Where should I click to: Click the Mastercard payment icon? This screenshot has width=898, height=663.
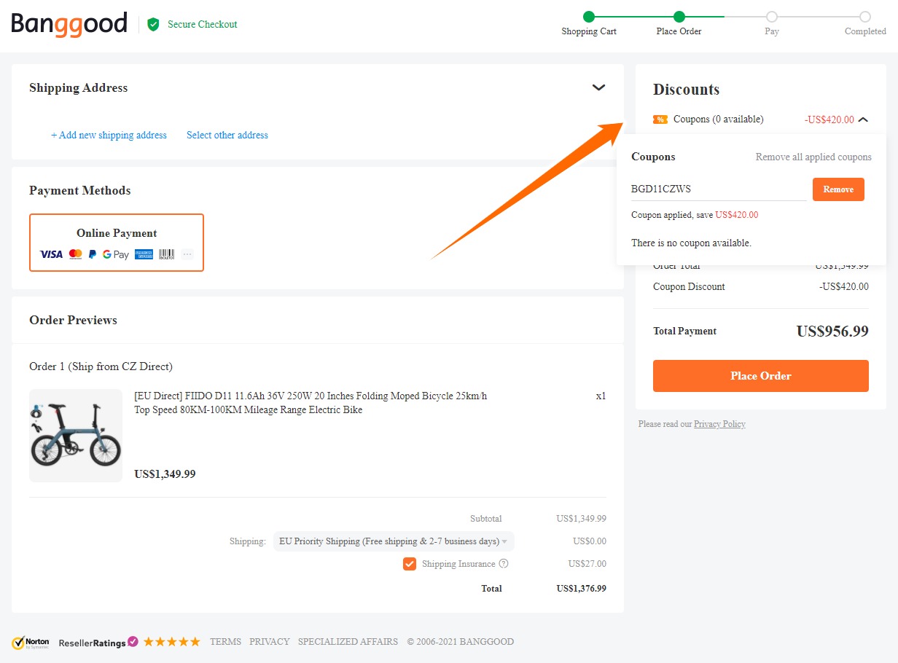(x=75, y=254)
